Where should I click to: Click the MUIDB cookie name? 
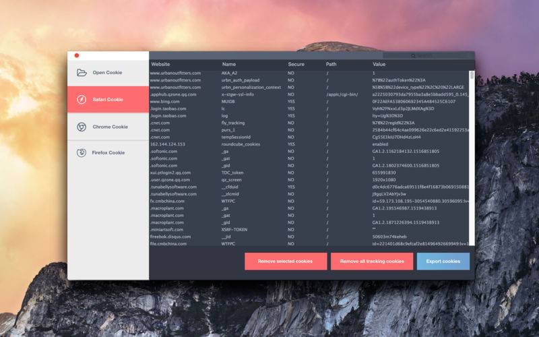click(x=228, y=102)
